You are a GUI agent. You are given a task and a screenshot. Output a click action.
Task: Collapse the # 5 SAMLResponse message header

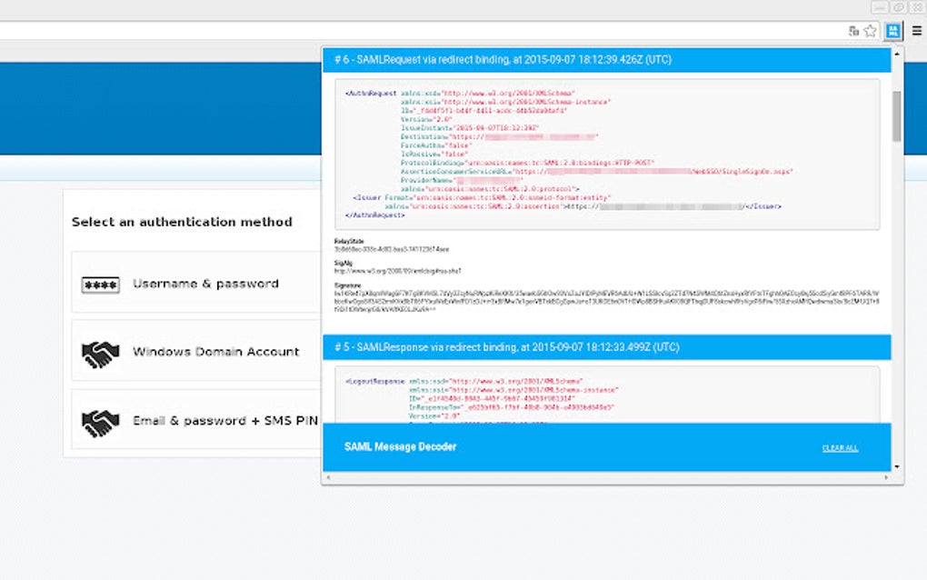[x=607, y=346]
